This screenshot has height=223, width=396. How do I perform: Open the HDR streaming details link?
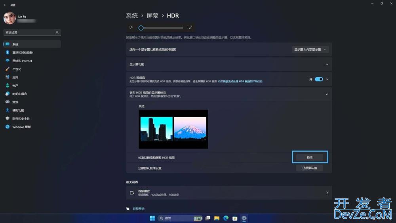click(240, 81)
